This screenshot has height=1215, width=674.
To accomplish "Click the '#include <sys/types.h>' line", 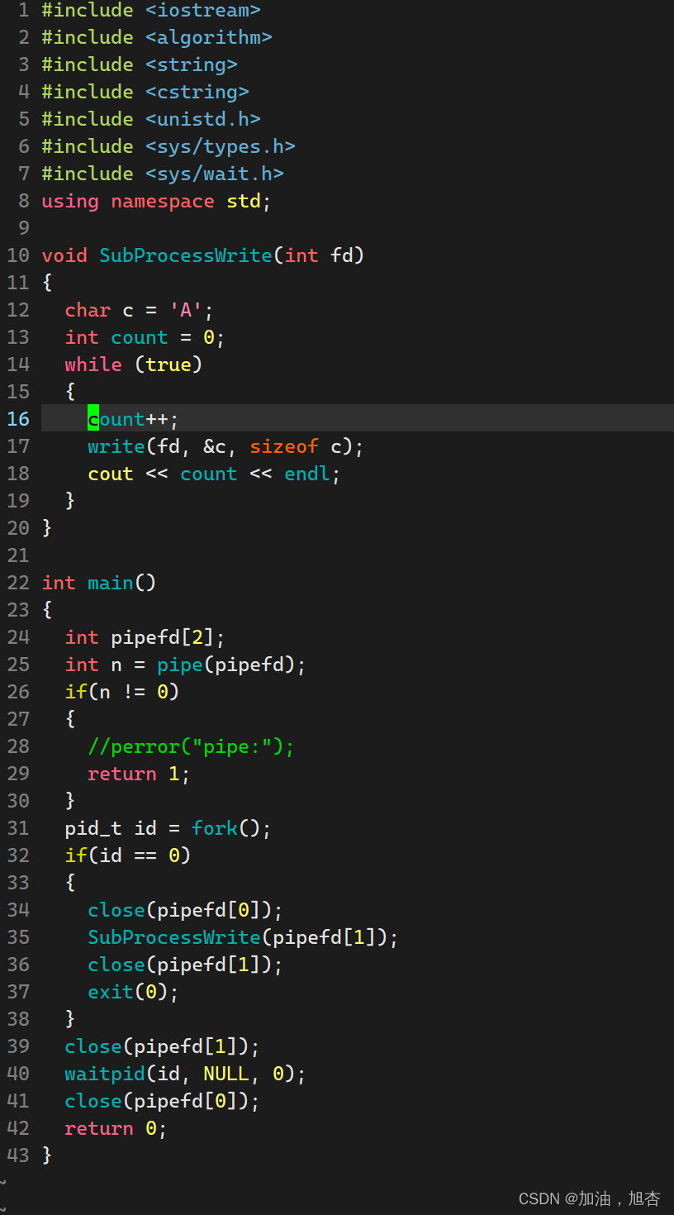I will pyautogui.click(x=168, y=147).
